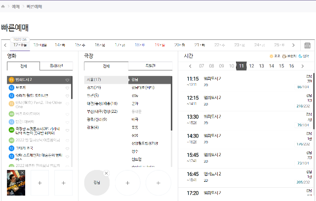Select theater 목동

pos(149,128)
